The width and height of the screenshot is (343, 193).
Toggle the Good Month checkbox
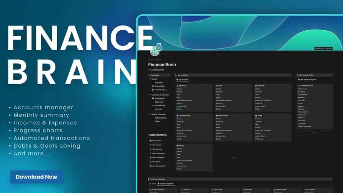(x=299, y=112)
